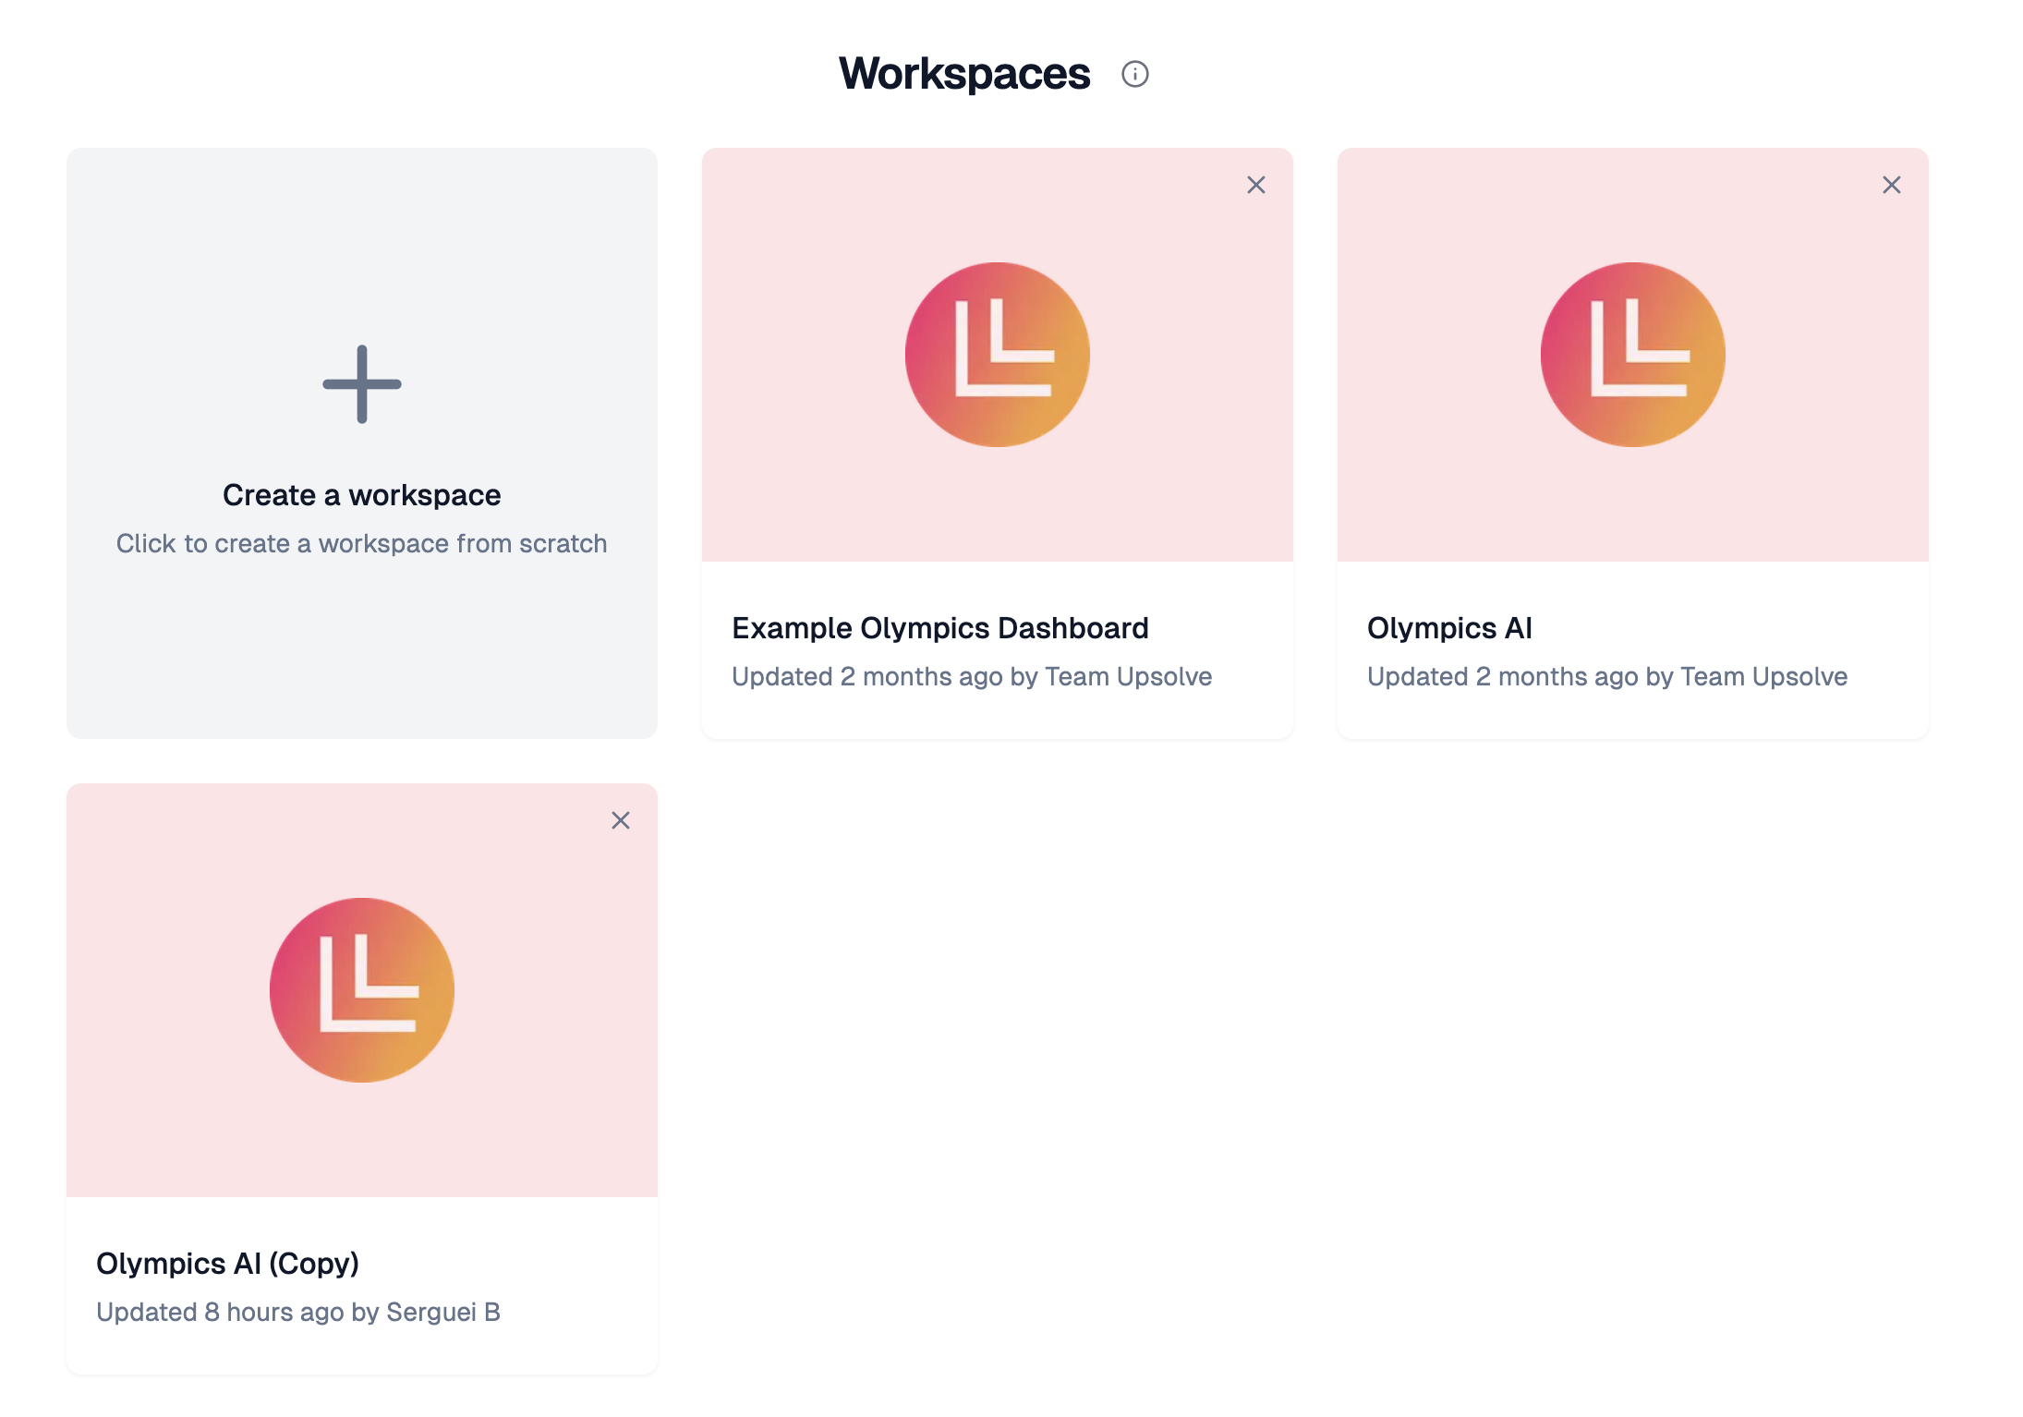This screenshot has width=2023, height=1417.
Task: Click the Workspaces page heading
Action: click(964, 74)
